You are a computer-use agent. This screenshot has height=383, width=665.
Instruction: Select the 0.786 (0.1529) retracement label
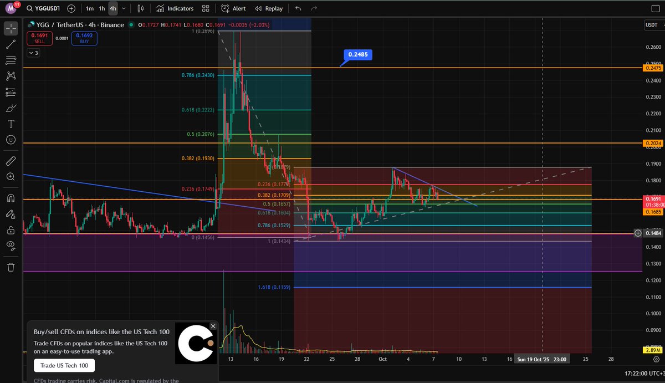274,225
